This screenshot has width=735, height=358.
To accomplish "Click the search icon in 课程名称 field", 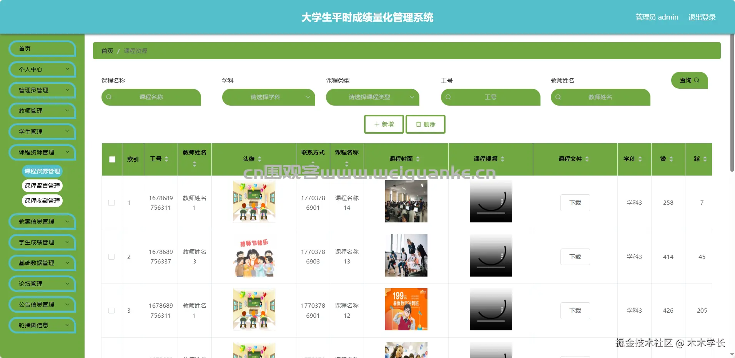I will [x=109, y=97].
